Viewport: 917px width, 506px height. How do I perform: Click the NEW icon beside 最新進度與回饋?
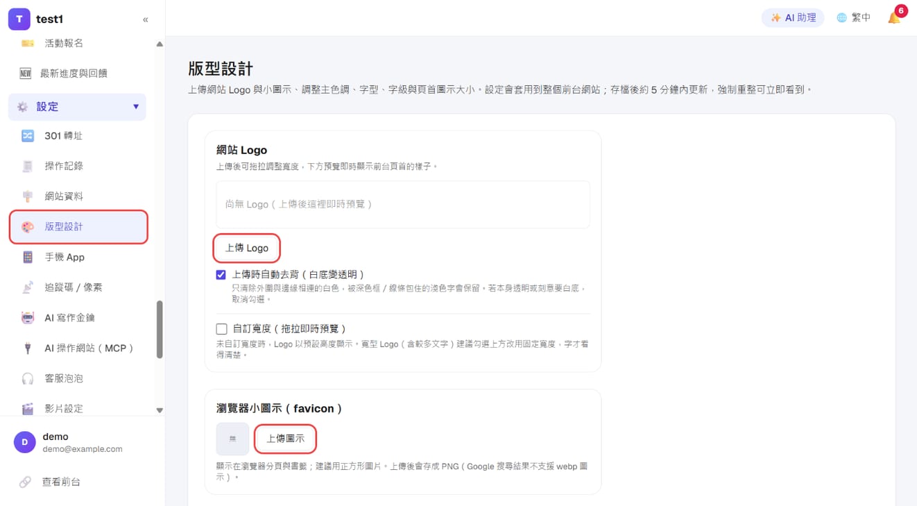click(x=26, y=74)
